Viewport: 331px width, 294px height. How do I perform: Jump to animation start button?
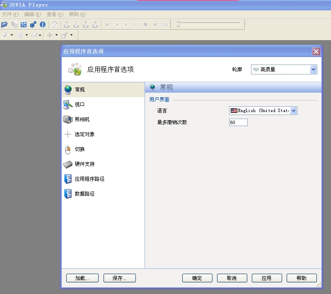coord(107,24)
